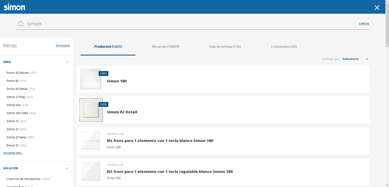Image resolution: width=389 pixels, height=187 pixels.
Task: Filter by Simon 31
Action: click(x=16, y=145)
